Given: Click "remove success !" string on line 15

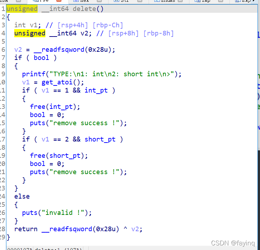Looking at the screenshot, I should pyautogui.click(x=84, y=123).
